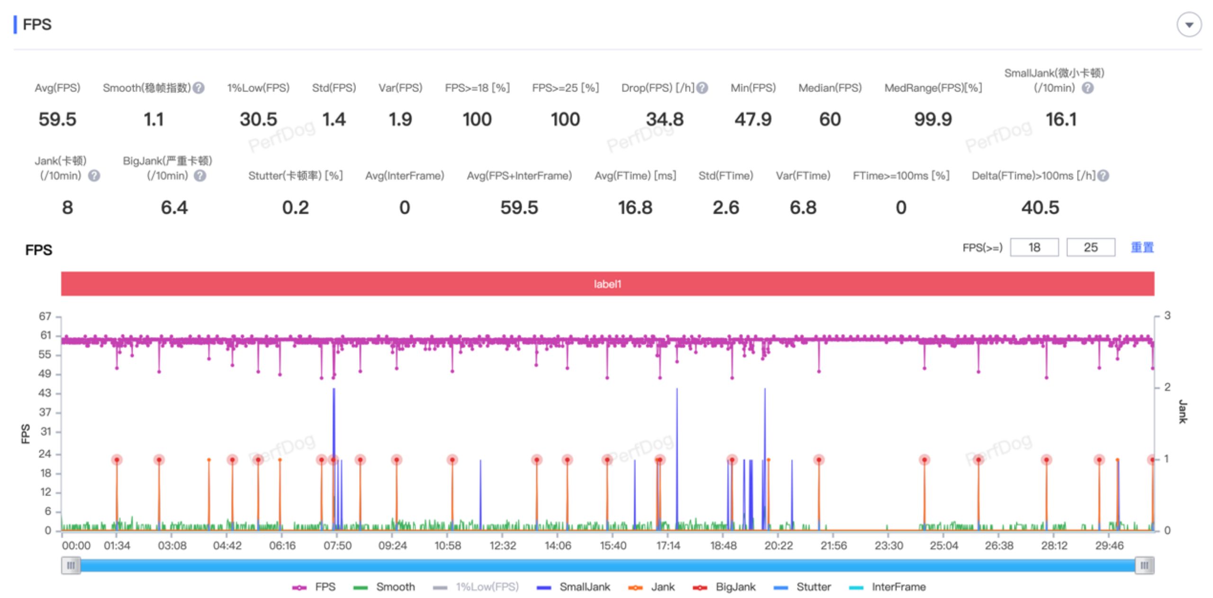1213x598 pixels.
Task: Toggle Stutter series in chart legend
Action: [802, 587]
